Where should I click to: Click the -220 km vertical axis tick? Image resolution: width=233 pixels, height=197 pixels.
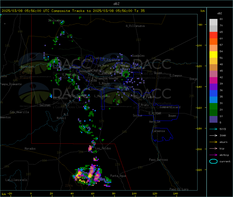(199, 170)
